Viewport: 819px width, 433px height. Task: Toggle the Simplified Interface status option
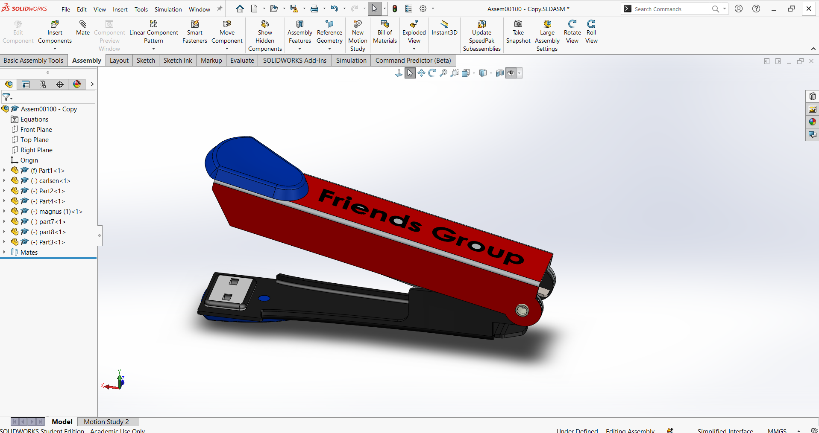point(725,430)
